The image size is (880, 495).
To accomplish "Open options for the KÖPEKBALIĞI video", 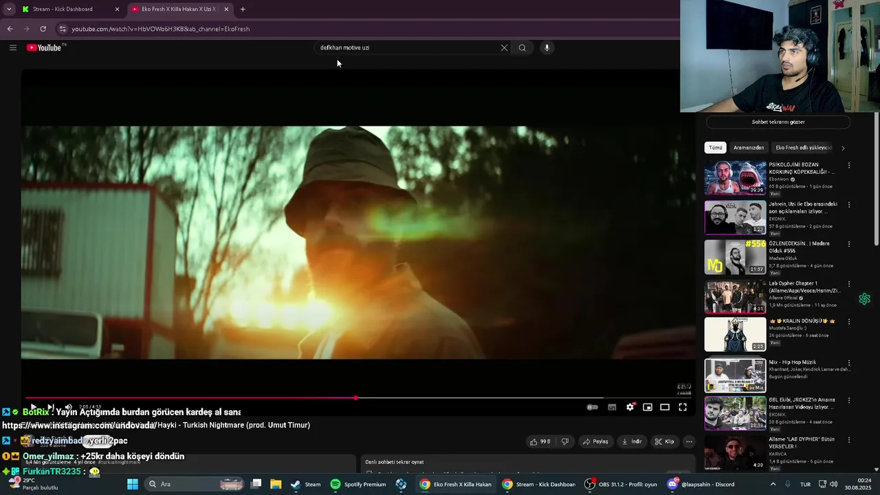I will coord(849,166).
